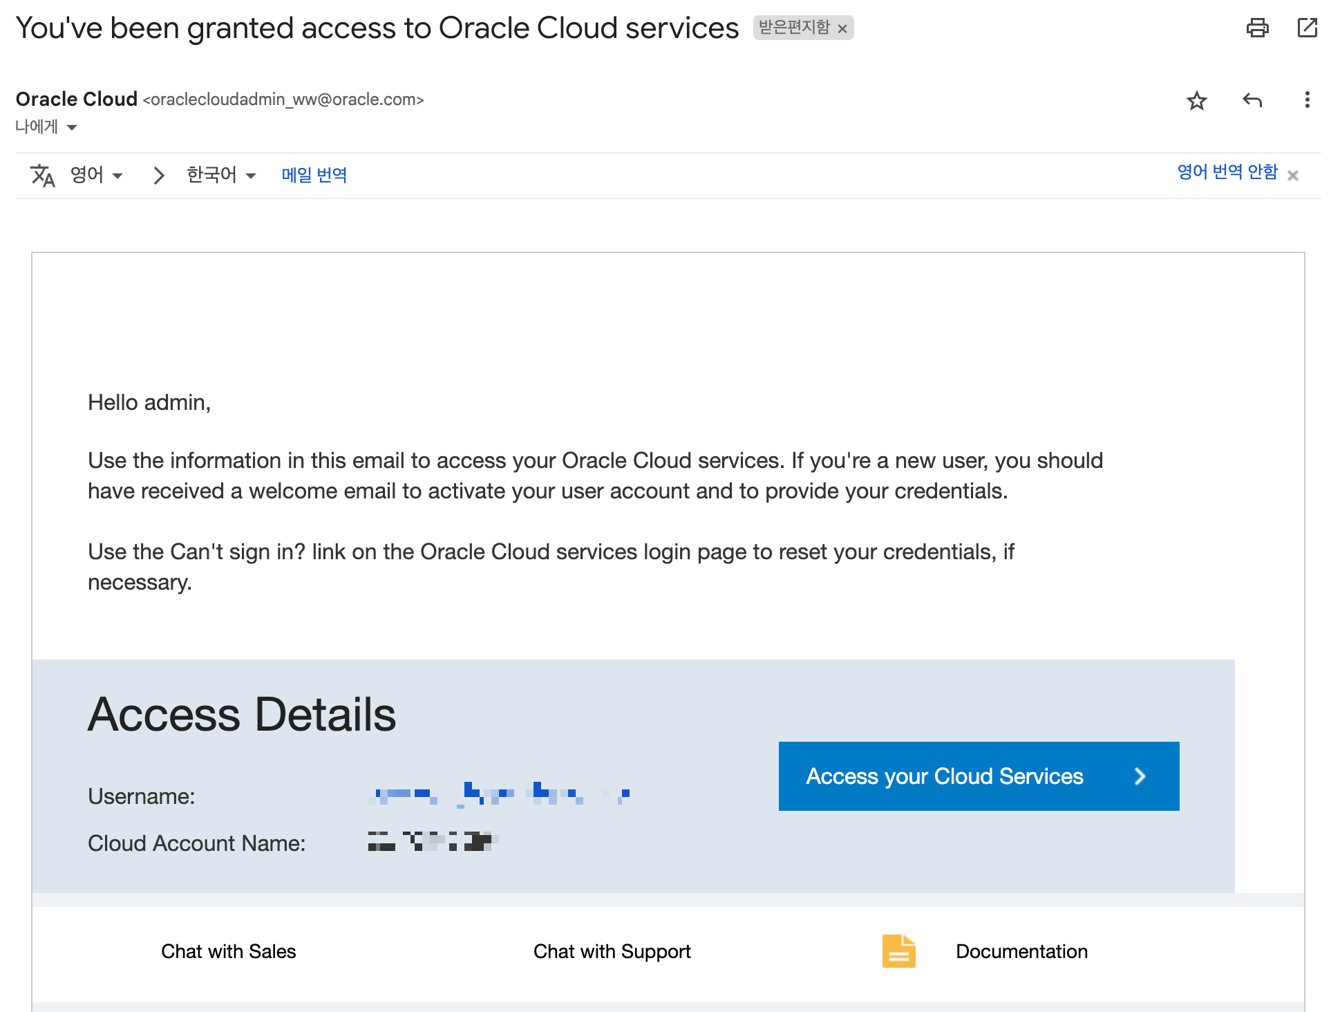Open the Documentation link text
This screenshot has width=1331, height=1012.
coord(1021,951)
